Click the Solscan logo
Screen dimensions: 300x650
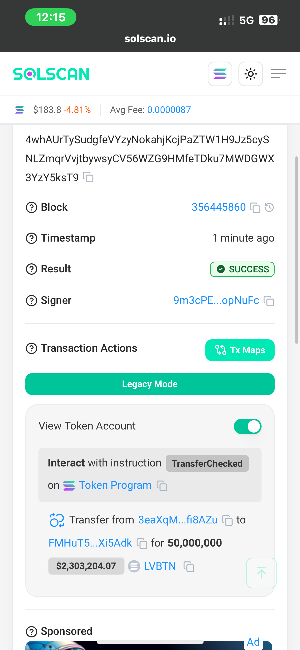[51, 74]
